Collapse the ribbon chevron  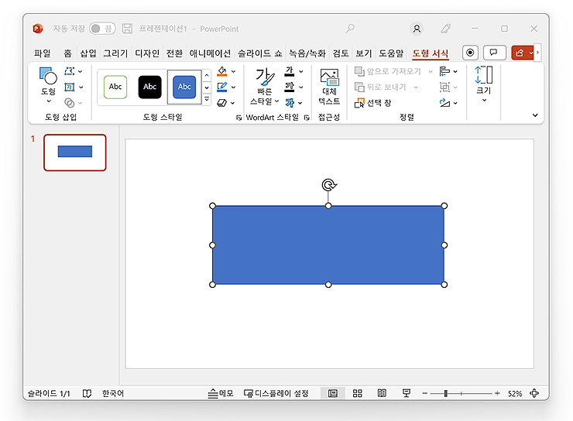[535, 115]
